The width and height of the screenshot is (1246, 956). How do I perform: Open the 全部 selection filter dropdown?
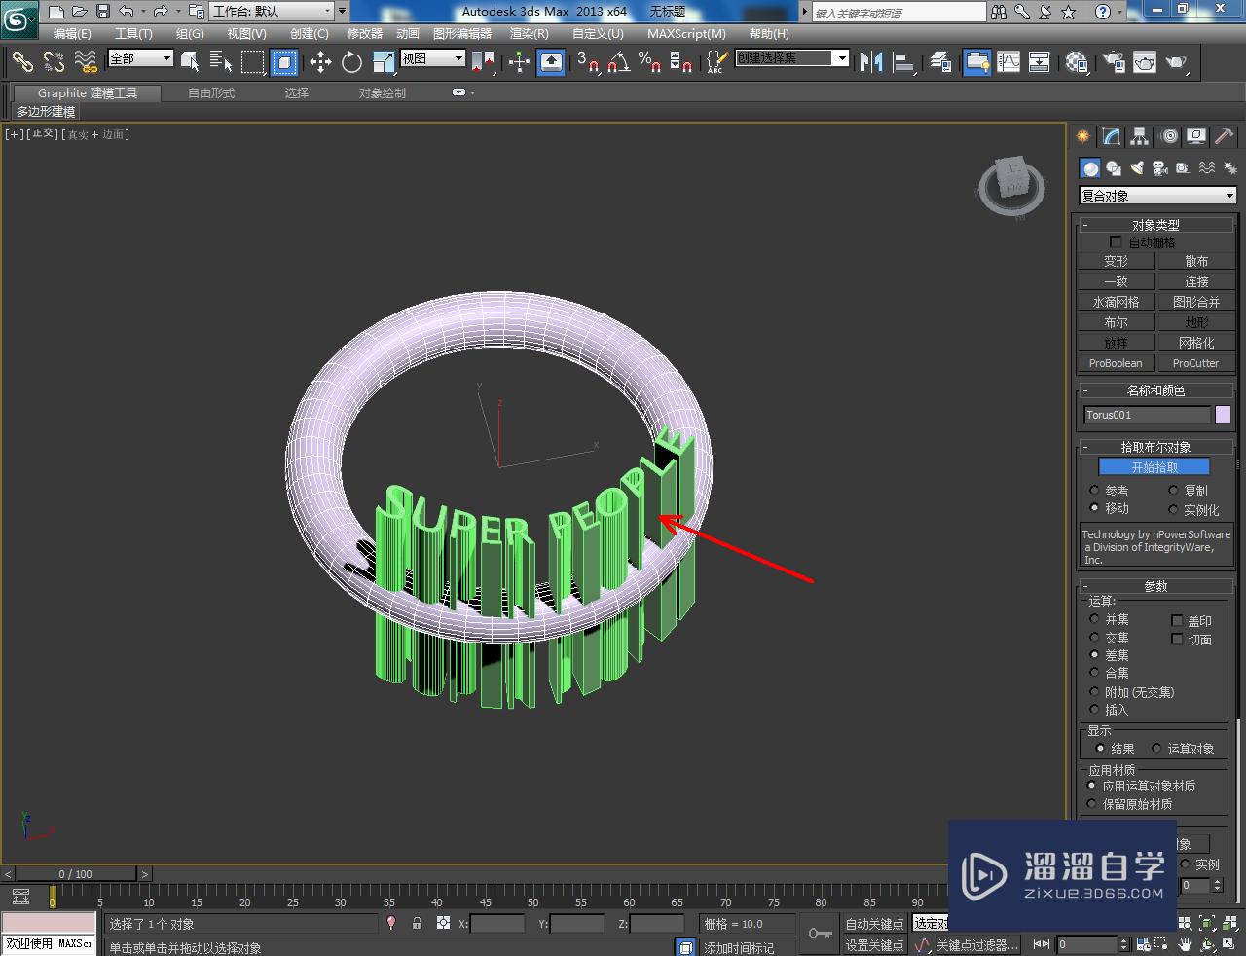pos(140,58)
